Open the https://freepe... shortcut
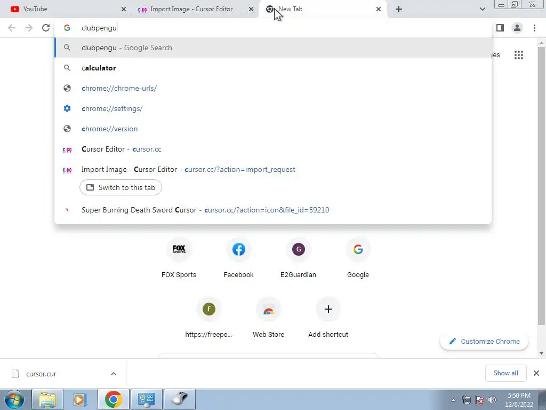This screenshot has height=410, width=546. tap(208, 318)
